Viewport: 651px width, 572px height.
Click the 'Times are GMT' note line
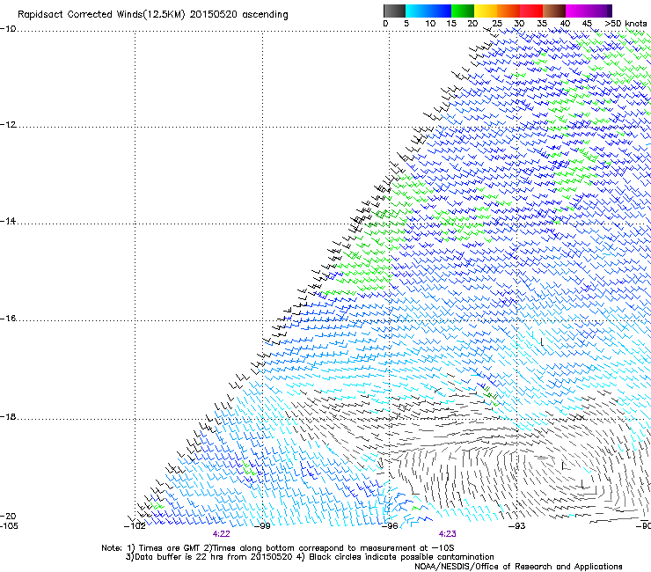pyautogui.click(x=277, y=548)
